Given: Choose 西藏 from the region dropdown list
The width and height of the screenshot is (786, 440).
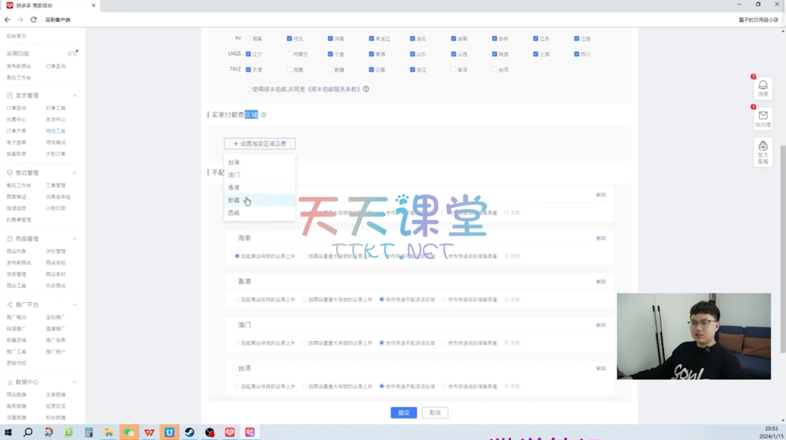Looking at the screenshot, I should 234,213.
